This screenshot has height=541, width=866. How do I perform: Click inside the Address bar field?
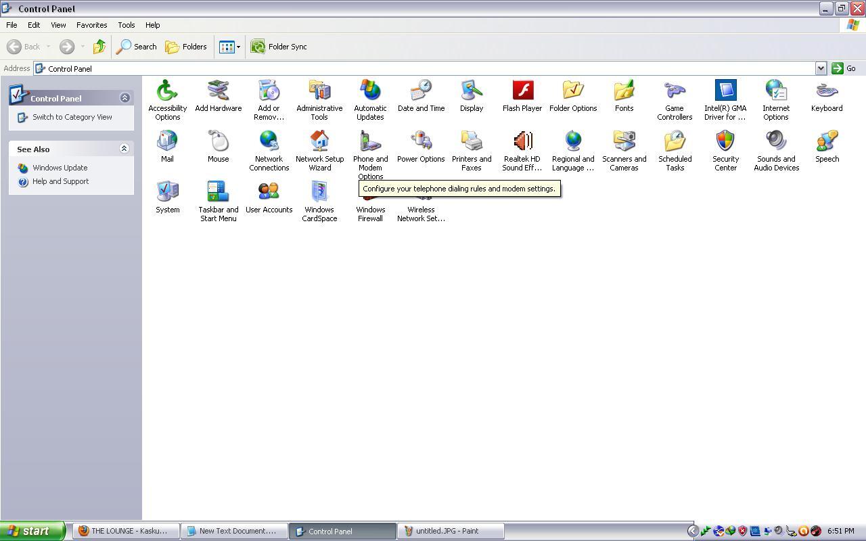(x=424, y=68)
